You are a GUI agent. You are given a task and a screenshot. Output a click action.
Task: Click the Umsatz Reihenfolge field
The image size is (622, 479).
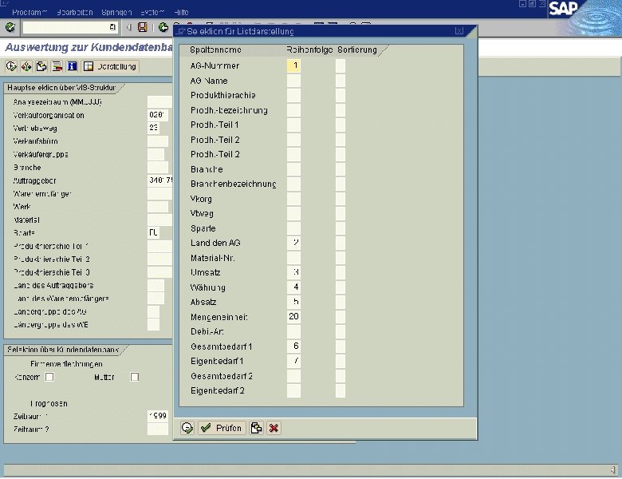click(293, 272)
